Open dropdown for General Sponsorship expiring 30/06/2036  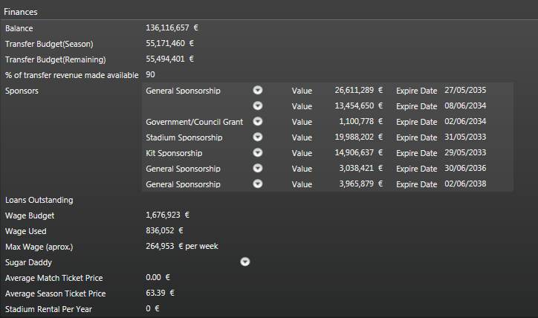click(x=258, y=168)
